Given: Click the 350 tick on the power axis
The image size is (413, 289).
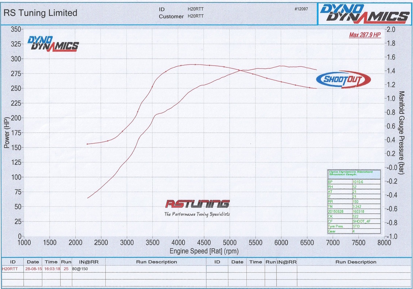Looking at the screenshot, I should (x=16, y=29).
